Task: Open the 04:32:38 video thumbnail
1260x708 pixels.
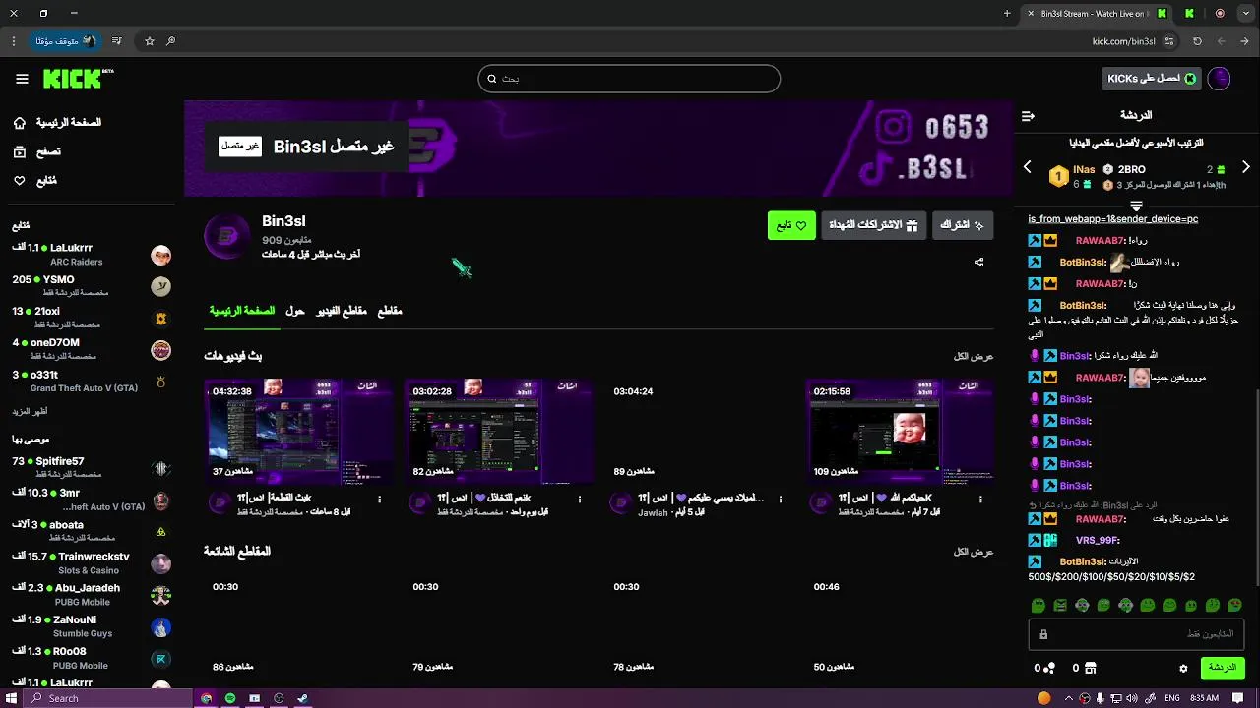Action: point(298,432)
